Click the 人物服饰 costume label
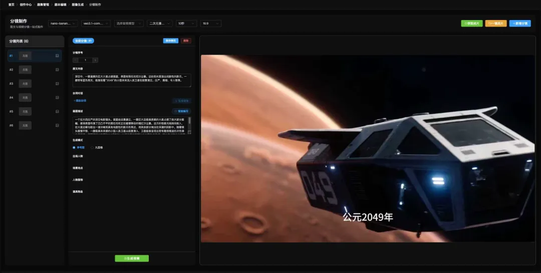This screenshot has width=541, height=273. (x=78, y=180)
